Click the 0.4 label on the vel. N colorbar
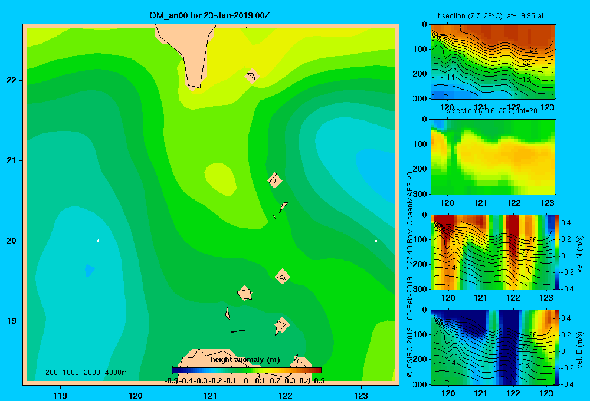 (x=566, y=223)
